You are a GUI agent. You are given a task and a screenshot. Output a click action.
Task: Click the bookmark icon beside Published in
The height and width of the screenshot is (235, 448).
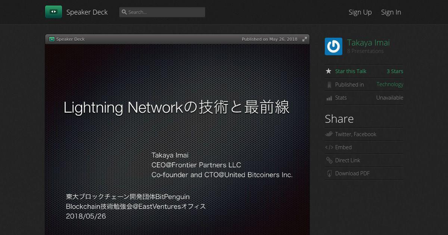tap(329, 85)
